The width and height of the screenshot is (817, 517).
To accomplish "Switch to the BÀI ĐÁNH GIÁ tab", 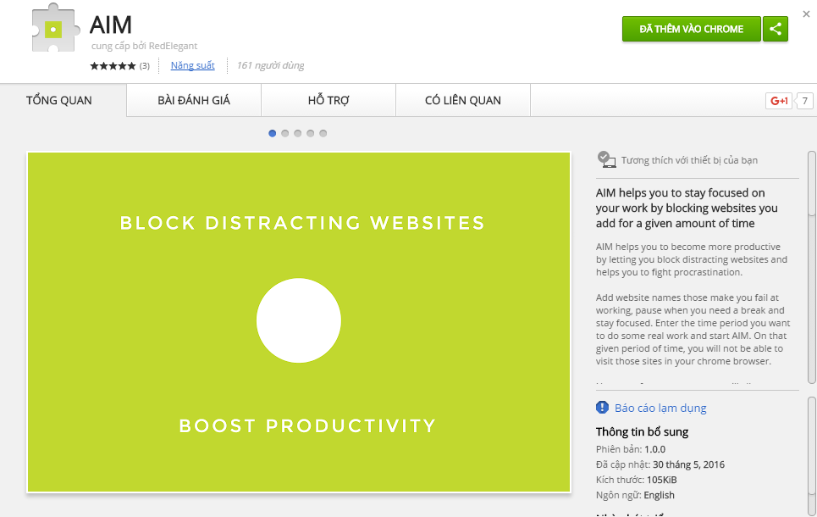I will [194, 100].
